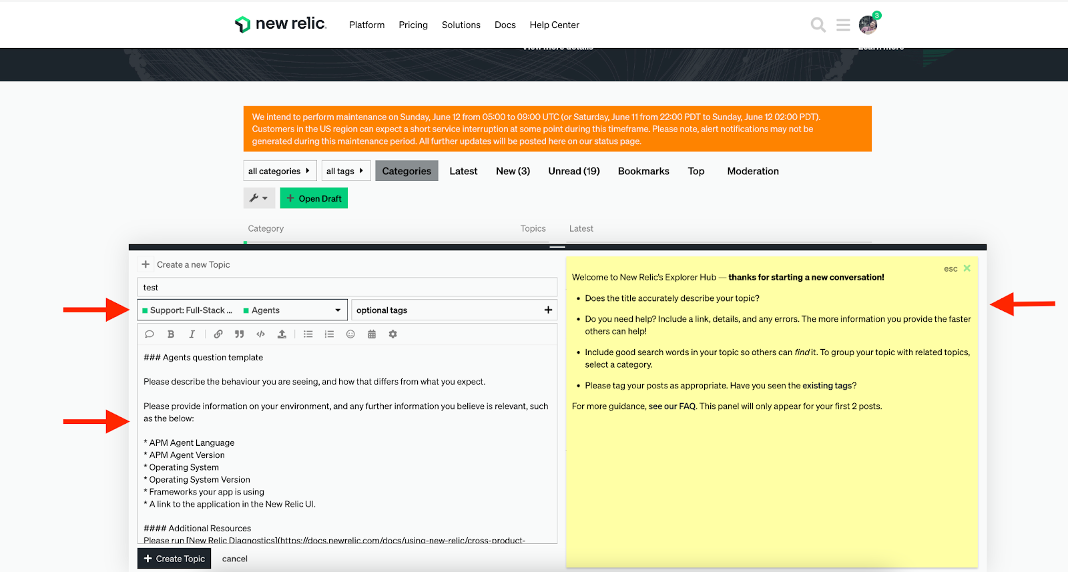1068x572 pixels.
Task: Go to New Relic home via logo
Action: (x=281, y=24)
